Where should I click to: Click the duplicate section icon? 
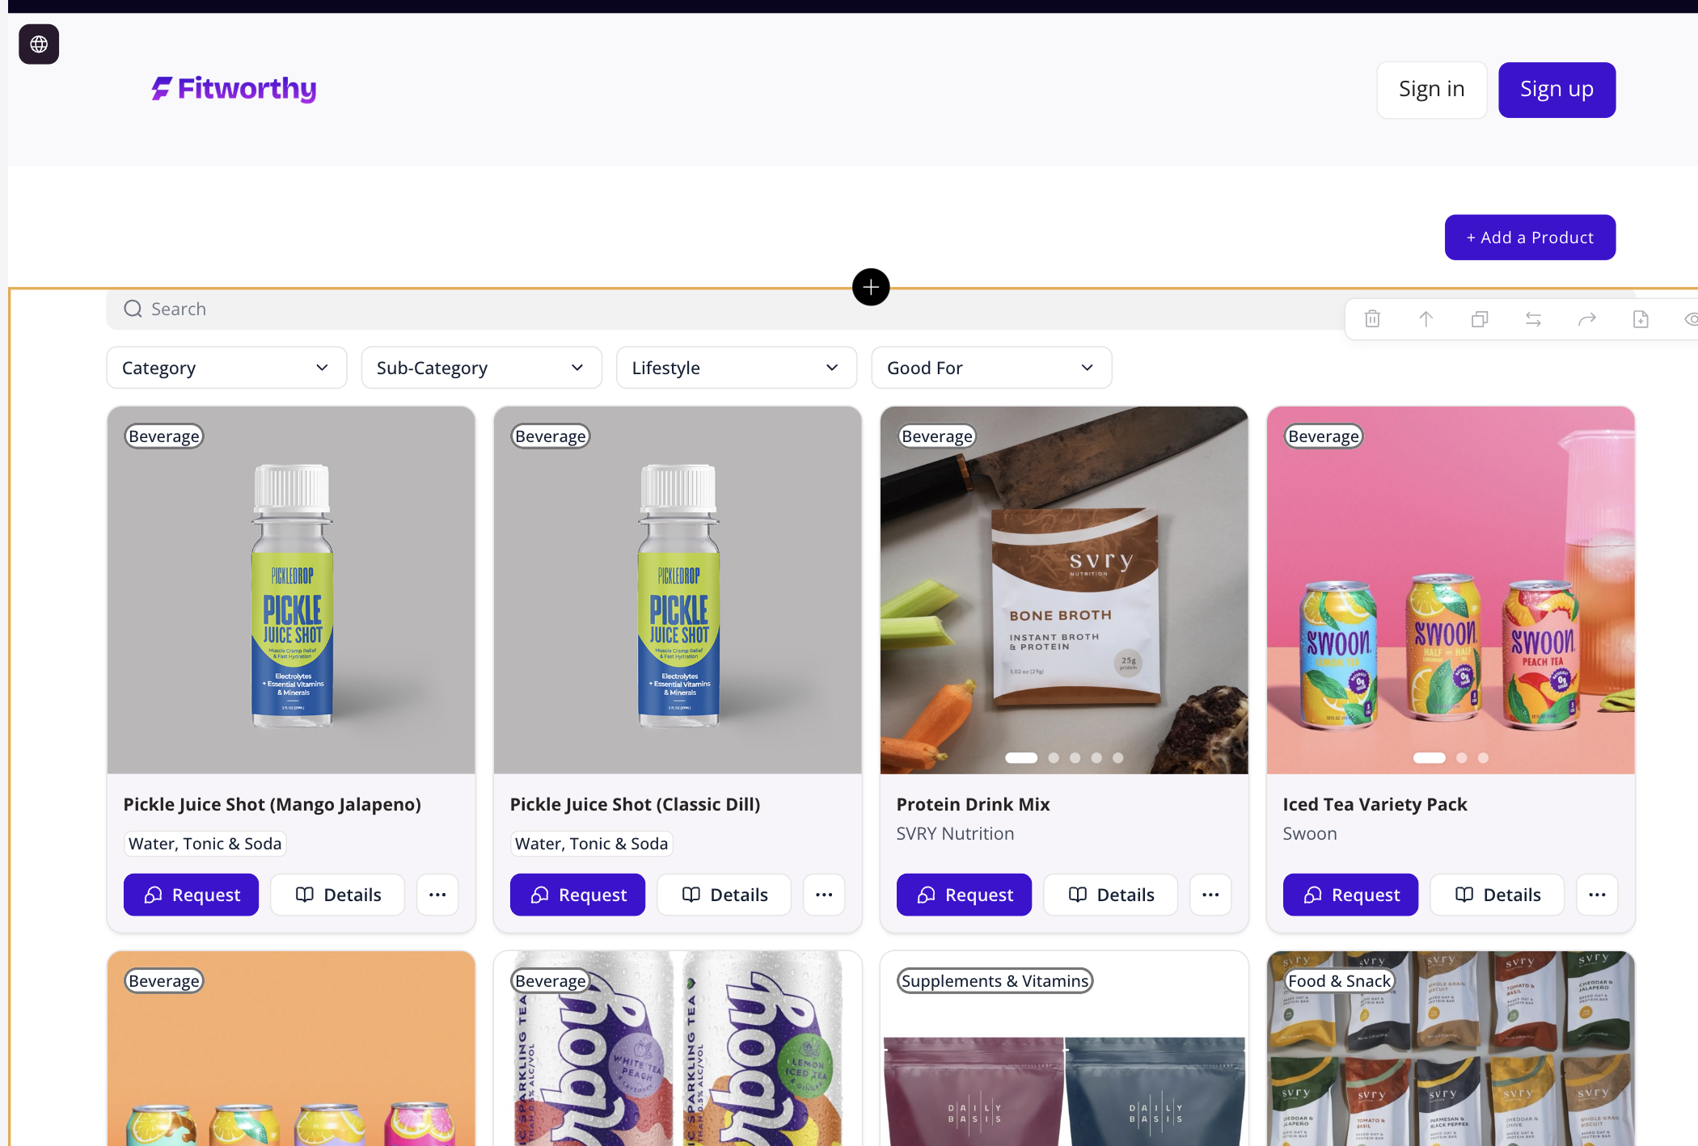(1480, 319)
